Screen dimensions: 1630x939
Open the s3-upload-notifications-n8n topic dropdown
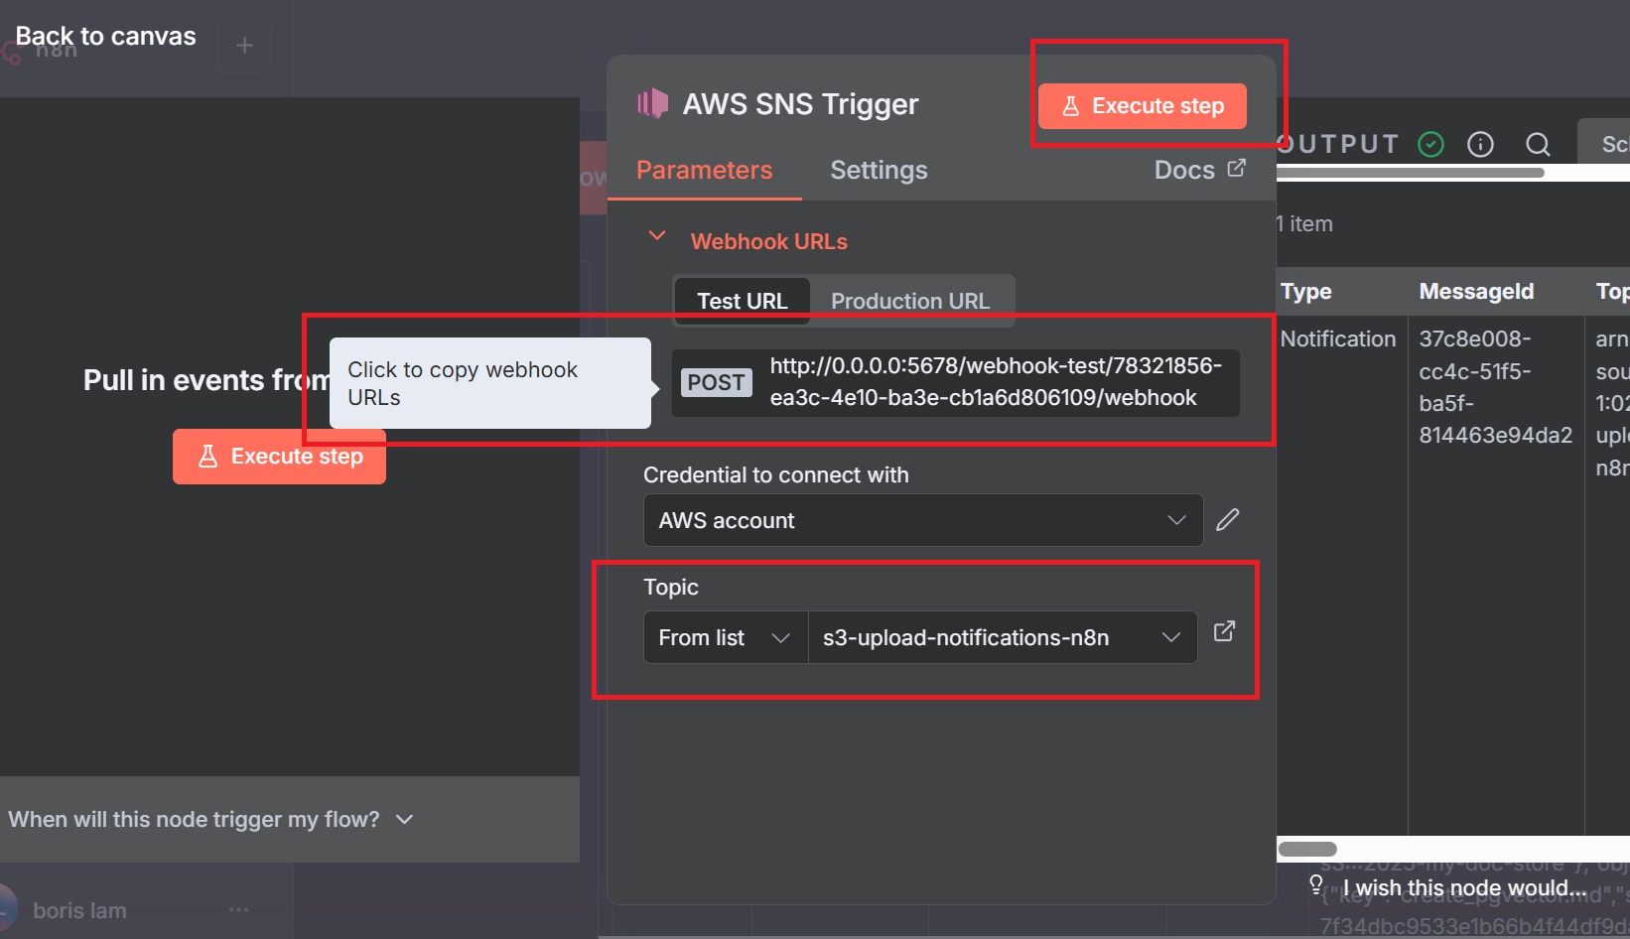click(x=1003, y=637)
